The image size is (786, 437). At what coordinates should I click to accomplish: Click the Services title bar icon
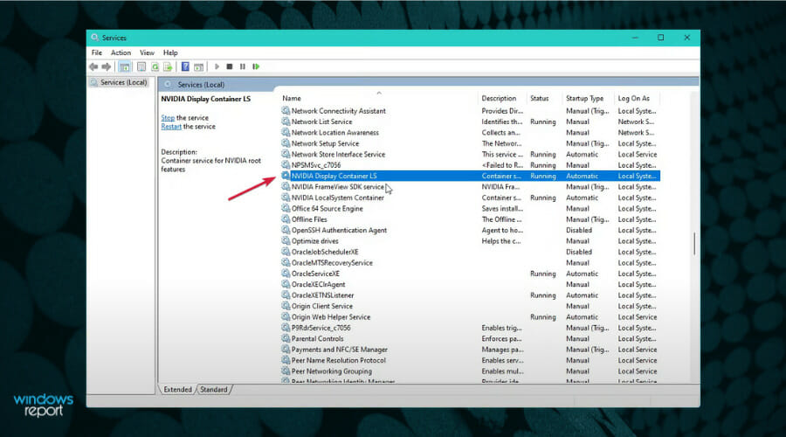click(x=94, y=38)
